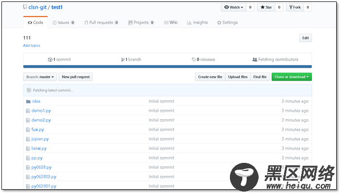Click the file icon next to demo1.py

tap(28, 111)
